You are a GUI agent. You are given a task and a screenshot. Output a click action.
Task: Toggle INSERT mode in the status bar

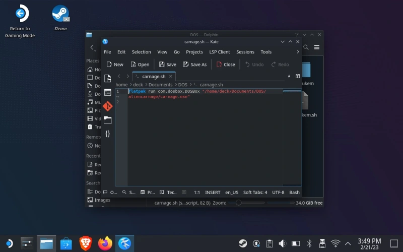tap(213, 193)
